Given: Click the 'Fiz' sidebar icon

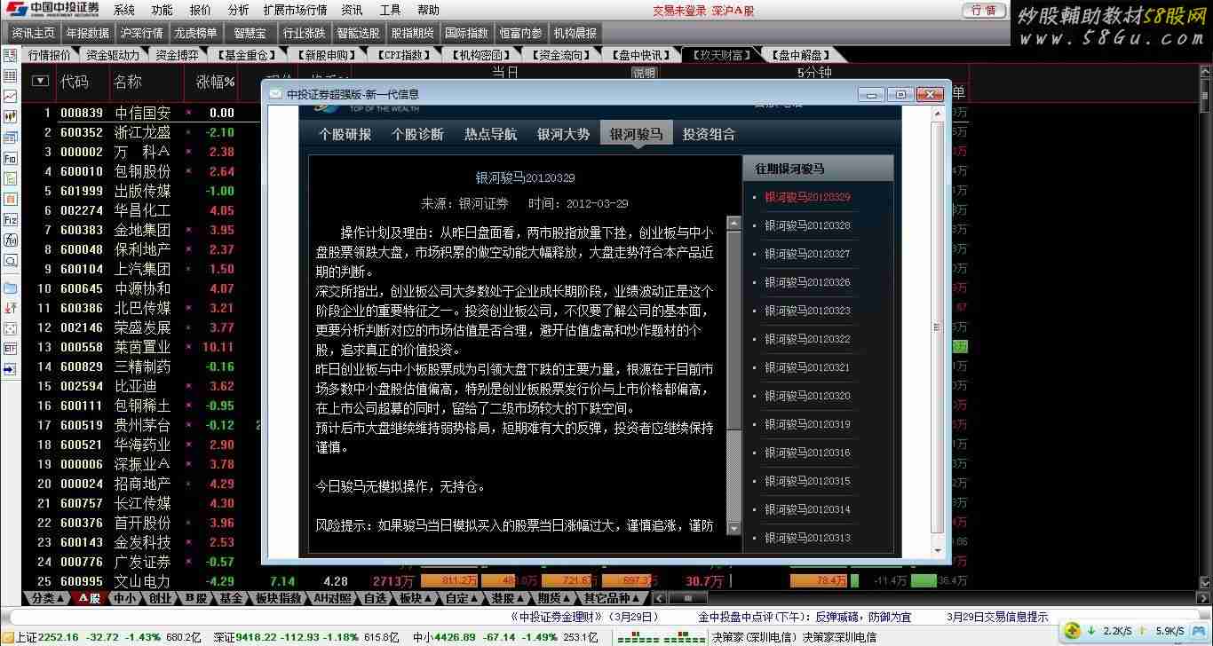Looking at the screenshot, I should click(11, 219).
